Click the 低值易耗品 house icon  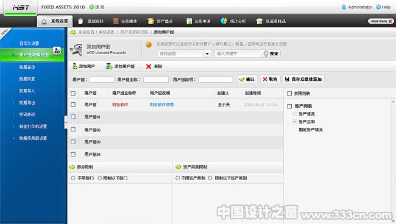(259, 21)
